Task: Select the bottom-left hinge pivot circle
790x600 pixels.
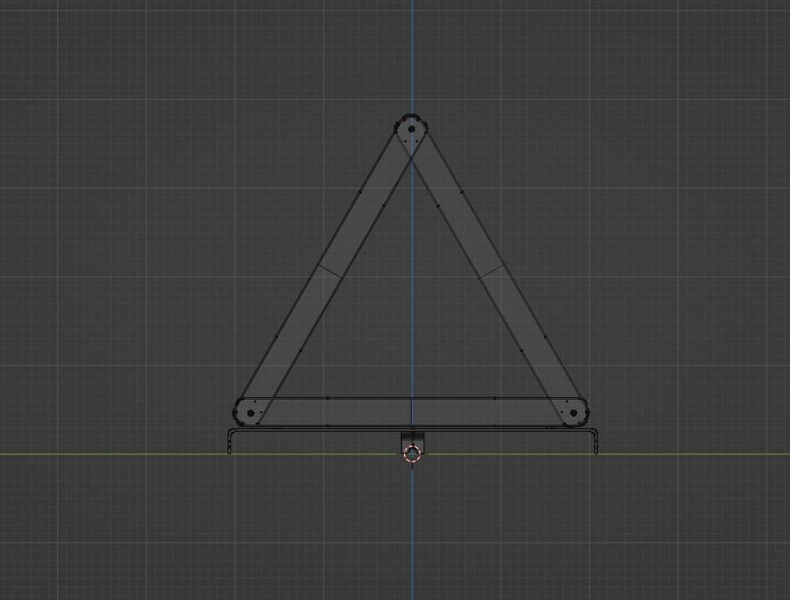Action: pos(251,413)
